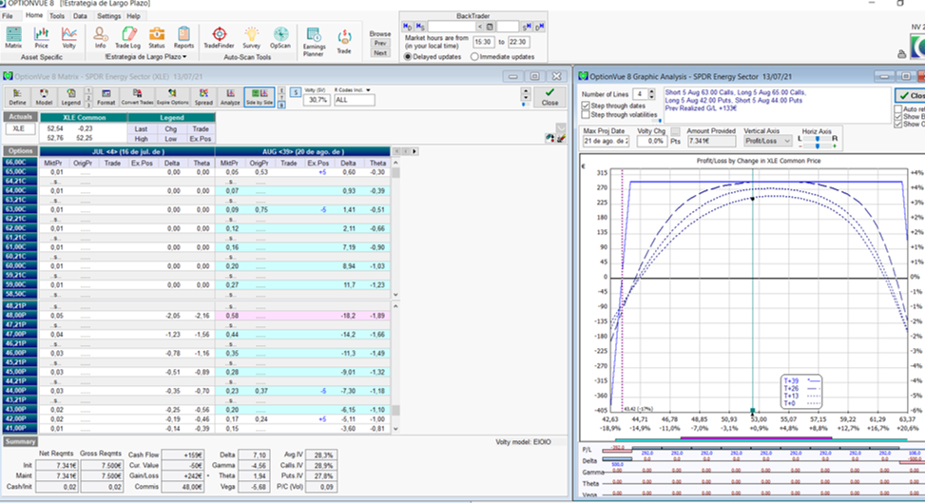Click Legend in the Matrix toolbar
This screenshot has height=503, width=925.
[x=70, y=97]
